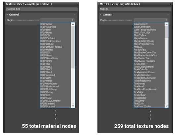Screen dimensions: 177x135
Task: Pick the BRDFGlass entry
Action: [46, 55]
